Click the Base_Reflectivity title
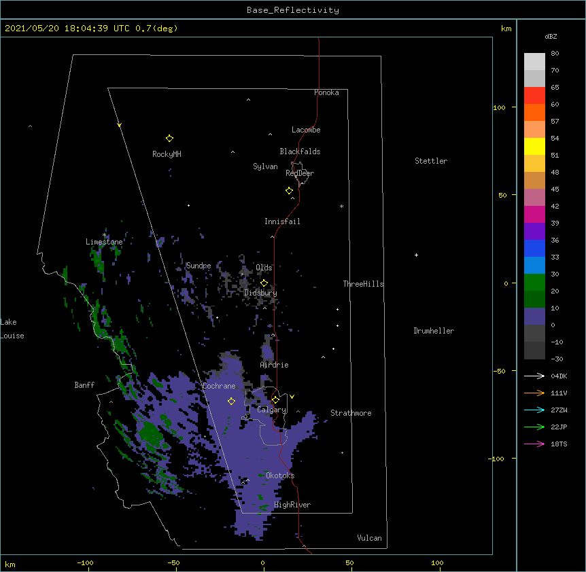Screen dimensions: 586x572 293,10
